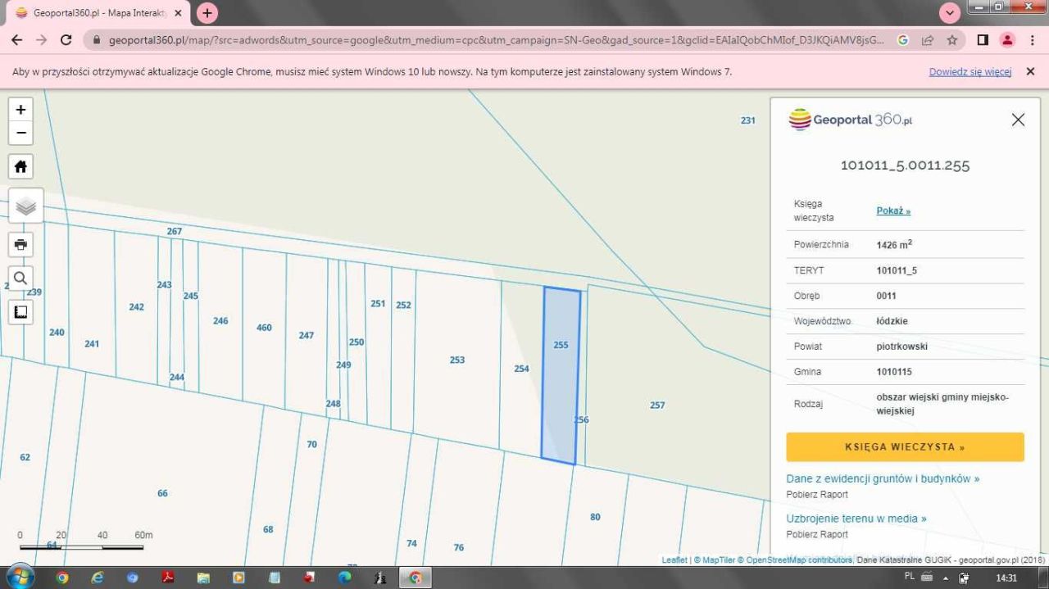1049x589 pixels.
Task: Bookmark this page with the star icon
Action: click(x=951, y=40)
